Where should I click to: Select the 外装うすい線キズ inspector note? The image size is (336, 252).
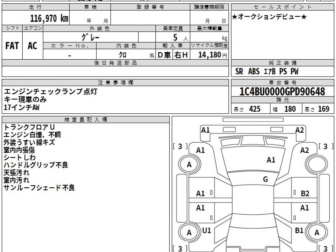click(29, 143)
